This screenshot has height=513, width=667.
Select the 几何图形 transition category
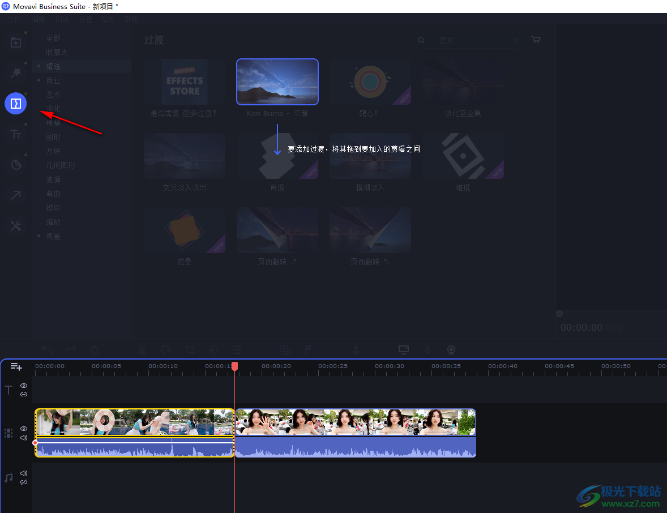[61, 165]
